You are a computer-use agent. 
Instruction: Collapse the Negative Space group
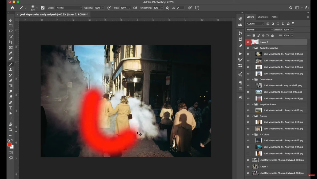[x=253, y=104]
